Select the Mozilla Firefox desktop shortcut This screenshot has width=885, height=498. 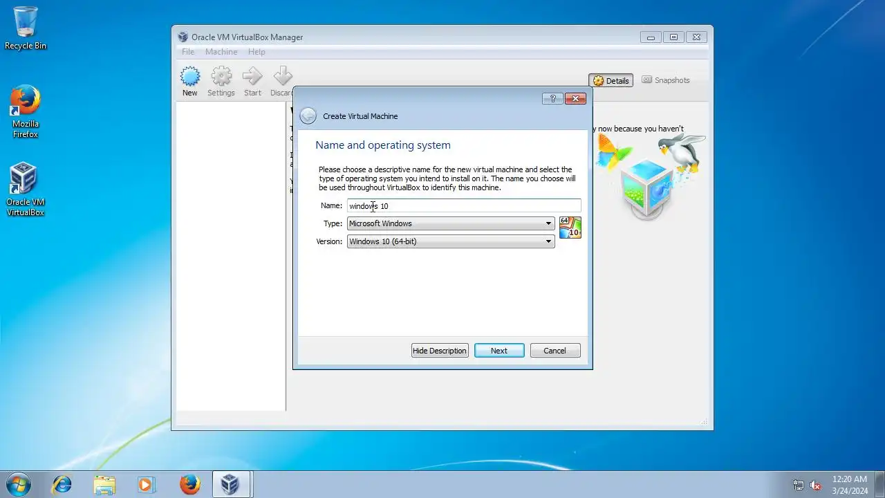[x=26, y=112]
